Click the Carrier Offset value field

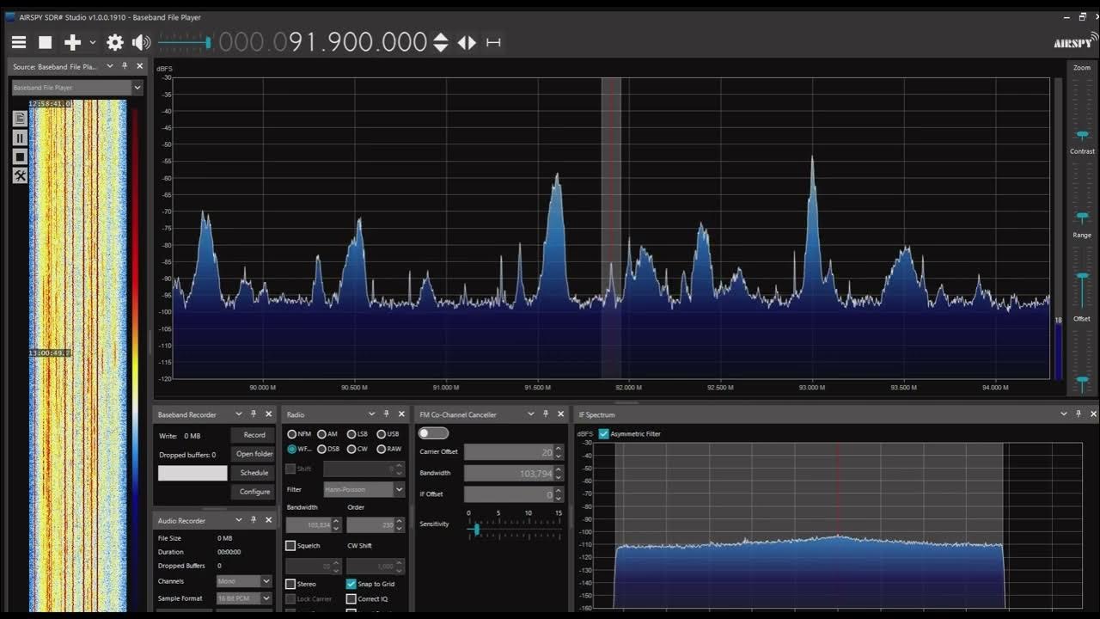(509, 452)
